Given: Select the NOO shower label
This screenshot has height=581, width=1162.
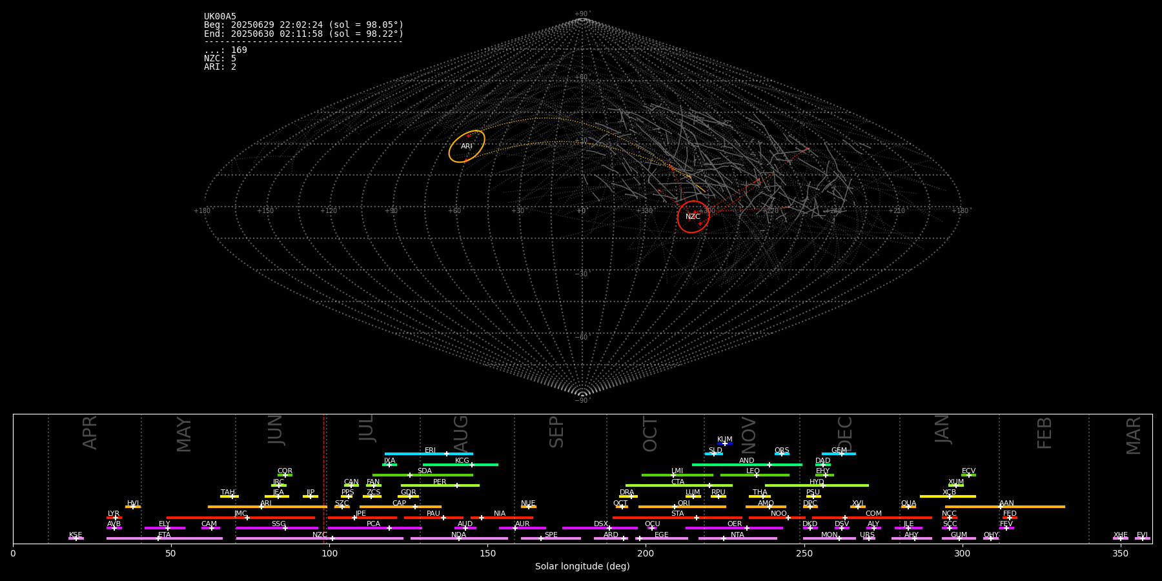Looking at the screenshot, I should (779, 514).
